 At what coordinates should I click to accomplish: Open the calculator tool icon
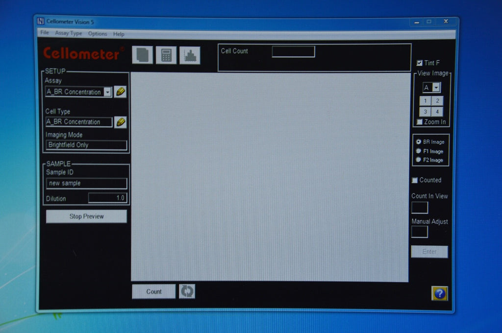tap(166, 55)
